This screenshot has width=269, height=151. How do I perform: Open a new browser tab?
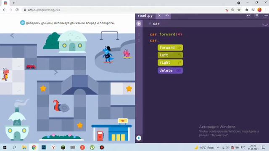click(x=14, y=3)
